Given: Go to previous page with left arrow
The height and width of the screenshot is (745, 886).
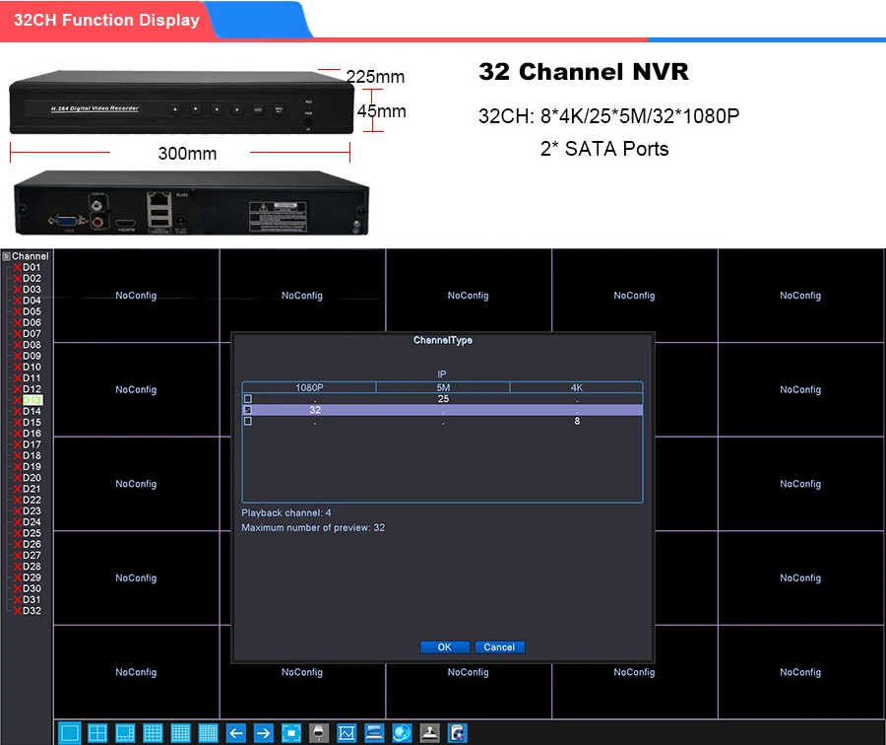Looking at the screenshot, I should [235, 733].
